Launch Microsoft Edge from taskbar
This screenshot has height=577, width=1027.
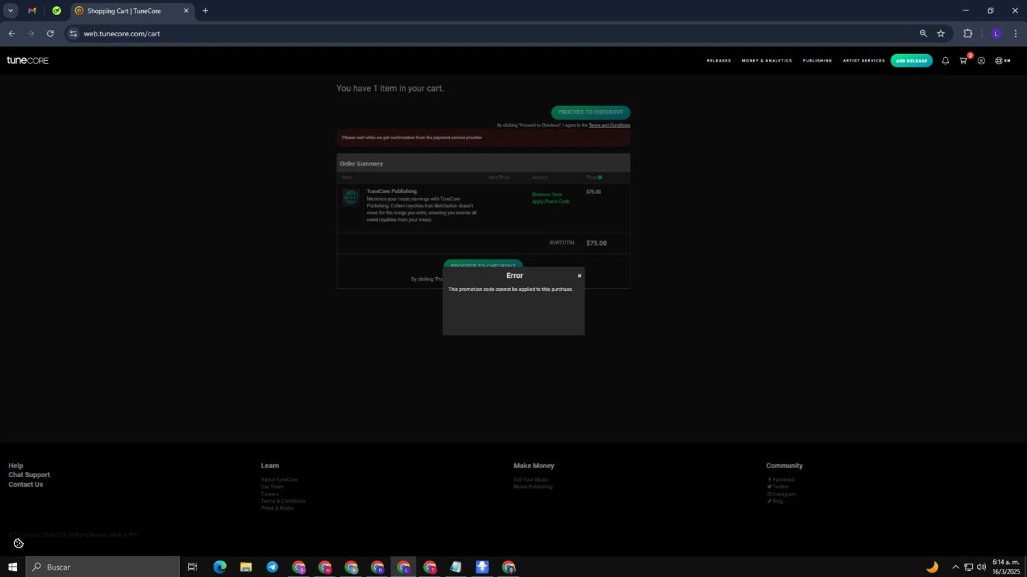[x=220, y=567]
